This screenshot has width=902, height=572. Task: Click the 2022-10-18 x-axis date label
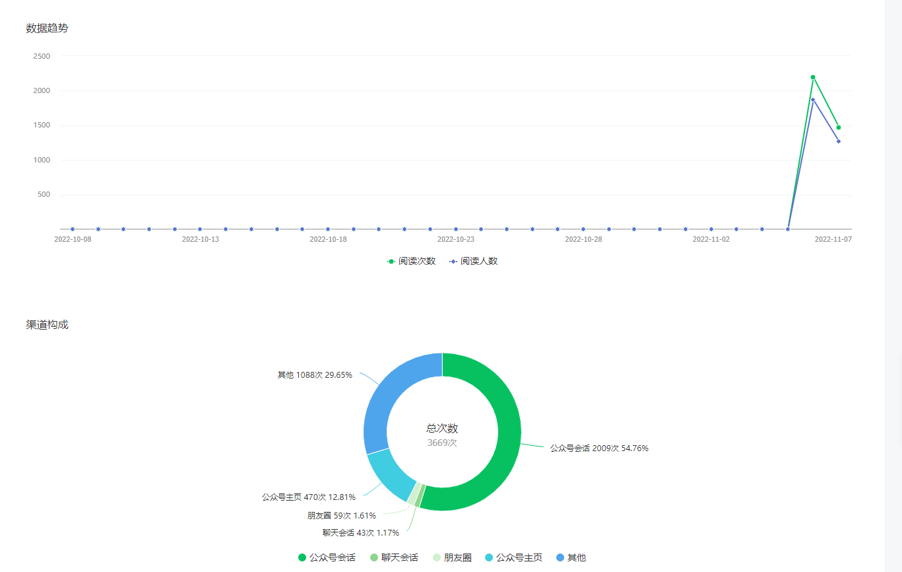[328, 239]
